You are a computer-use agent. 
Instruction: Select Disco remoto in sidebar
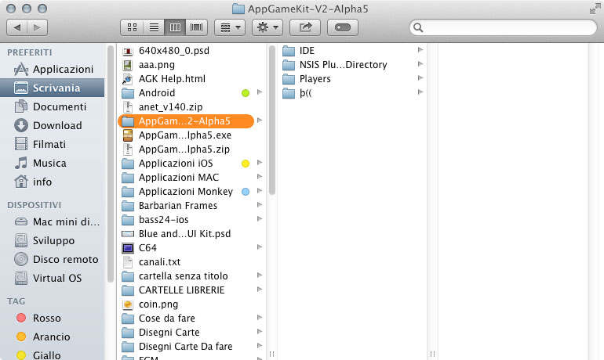53,260
